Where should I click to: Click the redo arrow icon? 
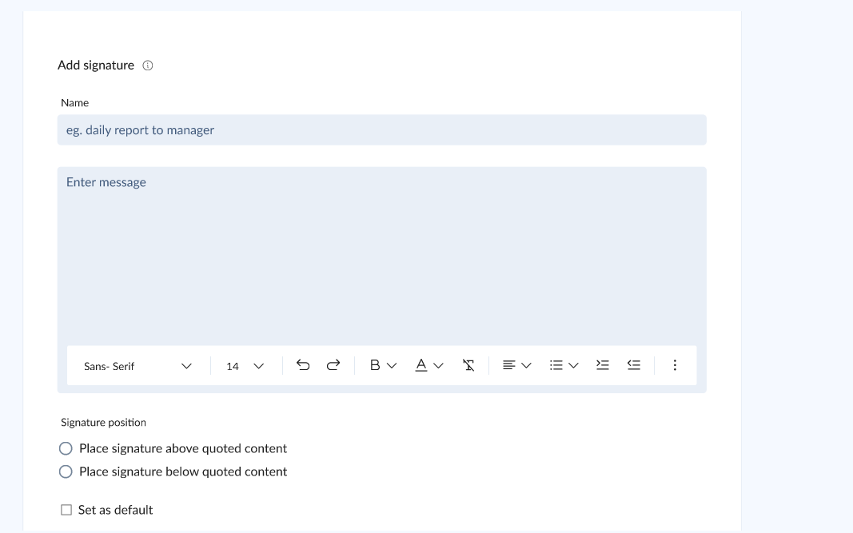click(x=333, y=365)
